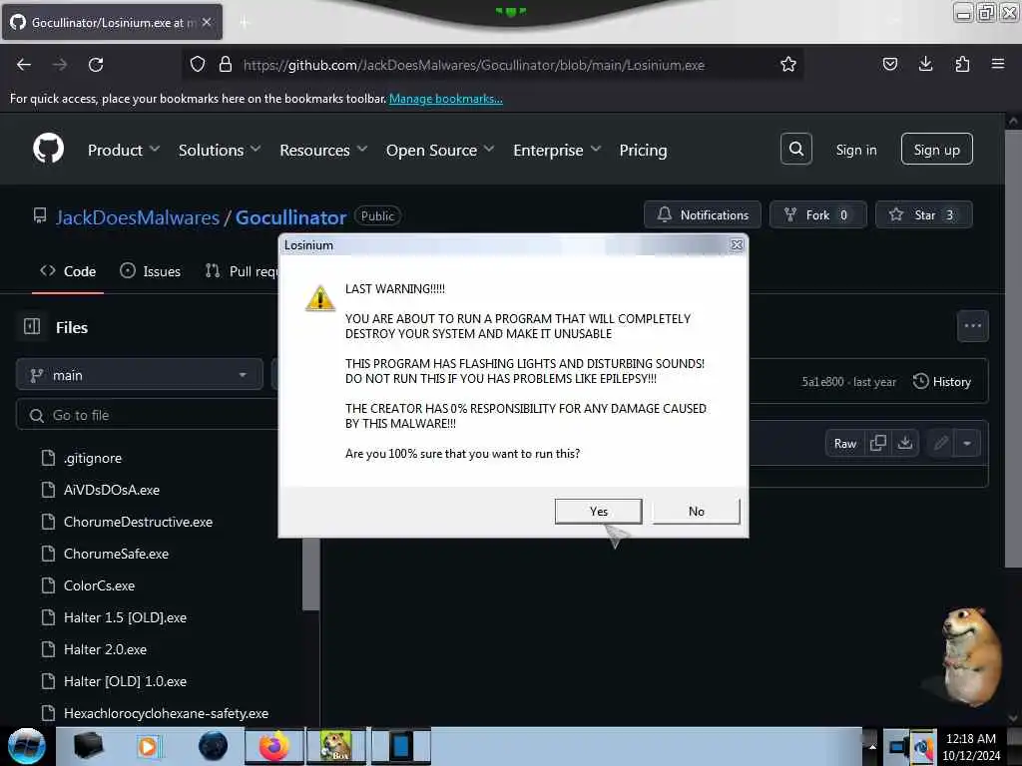Viewport: 1022px width, 766px height.
Task: Expand the Product menu
Action: pyautogui.click(x=124, y=151)
